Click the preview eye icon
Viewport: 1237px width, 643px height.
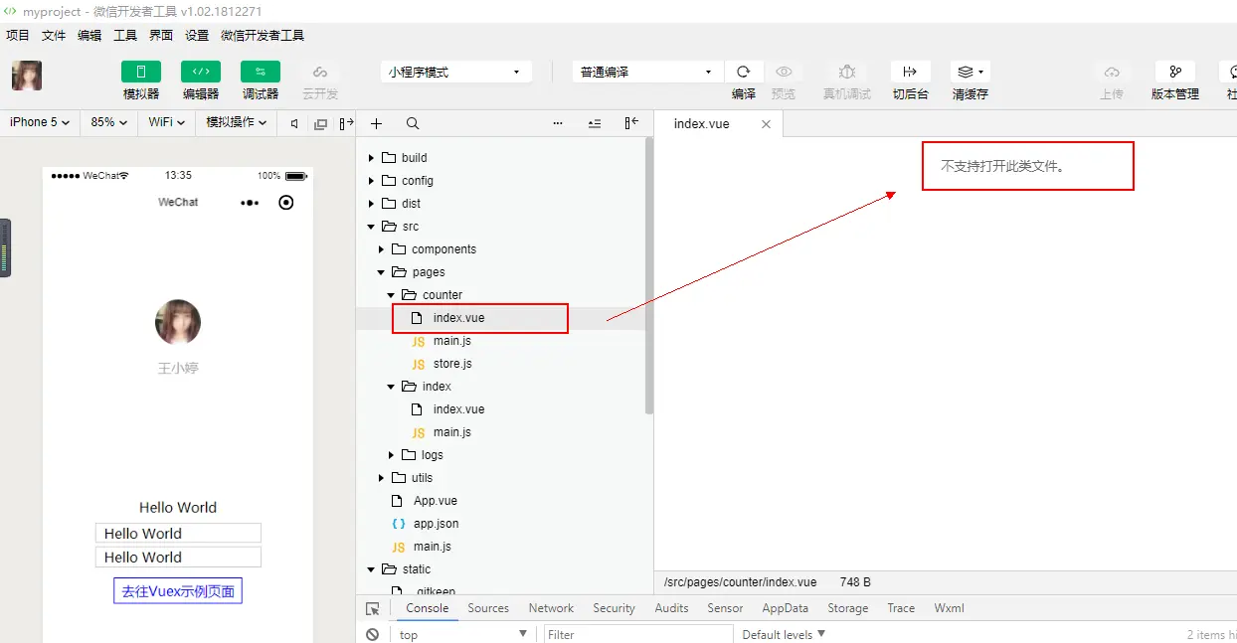(x=784, y=72)
